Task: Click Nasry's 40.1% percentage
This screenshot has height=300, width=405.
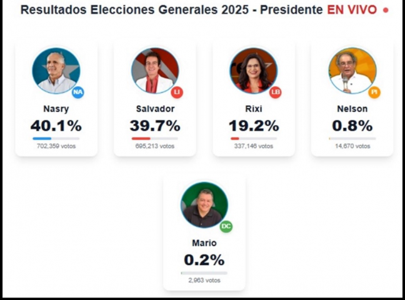Action: (x=56, y=126)
